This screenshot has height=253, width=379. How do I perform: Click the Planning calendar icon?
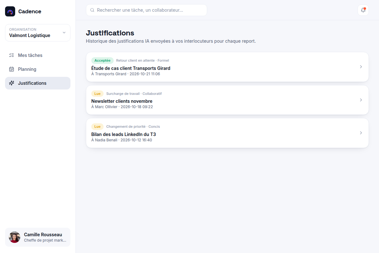[x=12, y=69]
